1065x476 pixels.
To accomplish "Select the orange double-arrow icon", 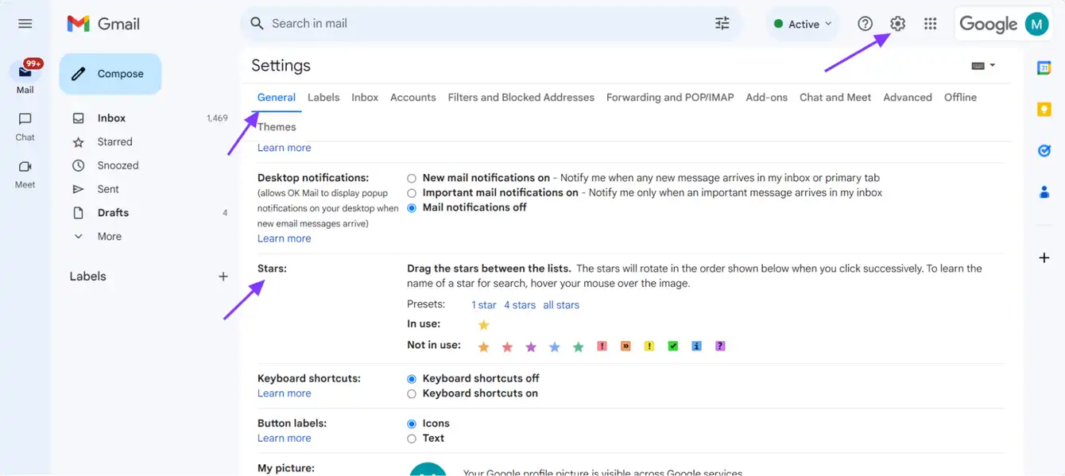I will click(x=625, y=346).
